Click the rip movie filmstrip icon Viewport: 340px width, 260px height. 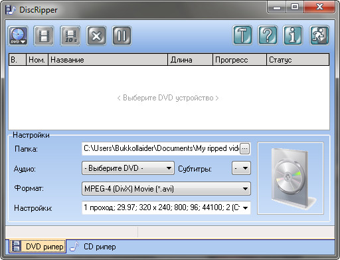point(44,36)
